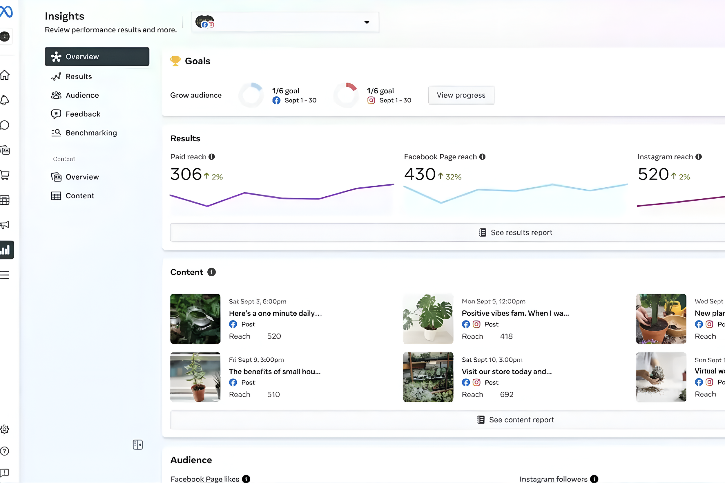725x483 pixels.
Task: Open the Inbox chat bubble icon
Action: (5, 125)
